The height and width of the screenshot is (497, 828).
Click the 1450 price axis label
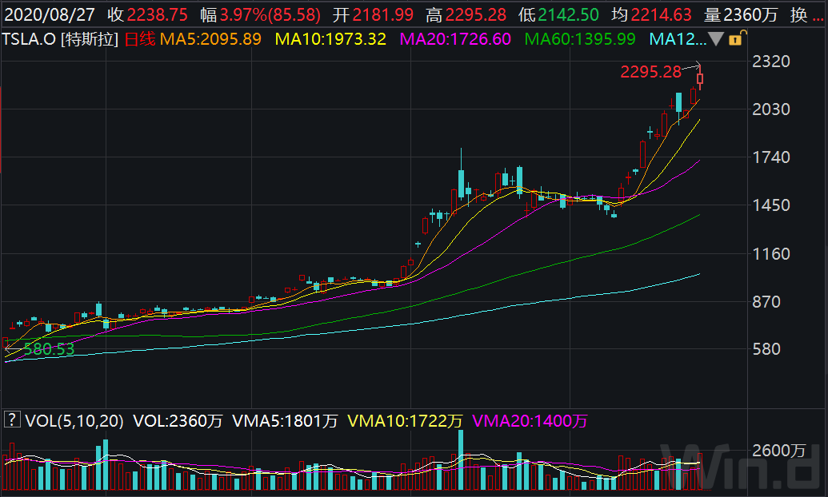(x=771, y=205)
